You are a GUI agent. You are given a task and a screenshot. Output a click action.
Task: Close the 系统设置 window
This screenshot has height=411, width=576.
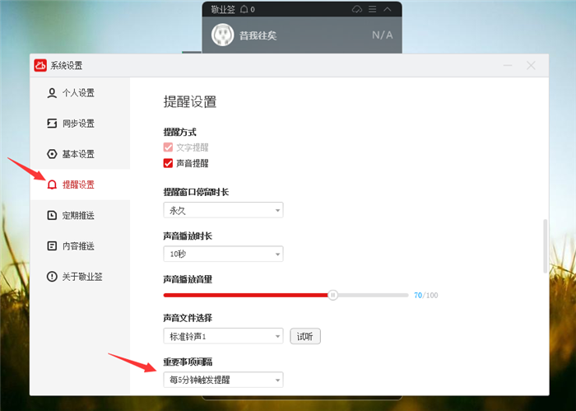click(x=531, y=65)
